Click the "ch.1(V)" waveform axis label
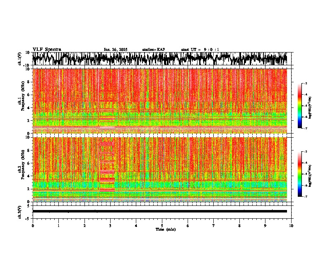This screenshot has width=328, height=253. click(x=20, y=59)
